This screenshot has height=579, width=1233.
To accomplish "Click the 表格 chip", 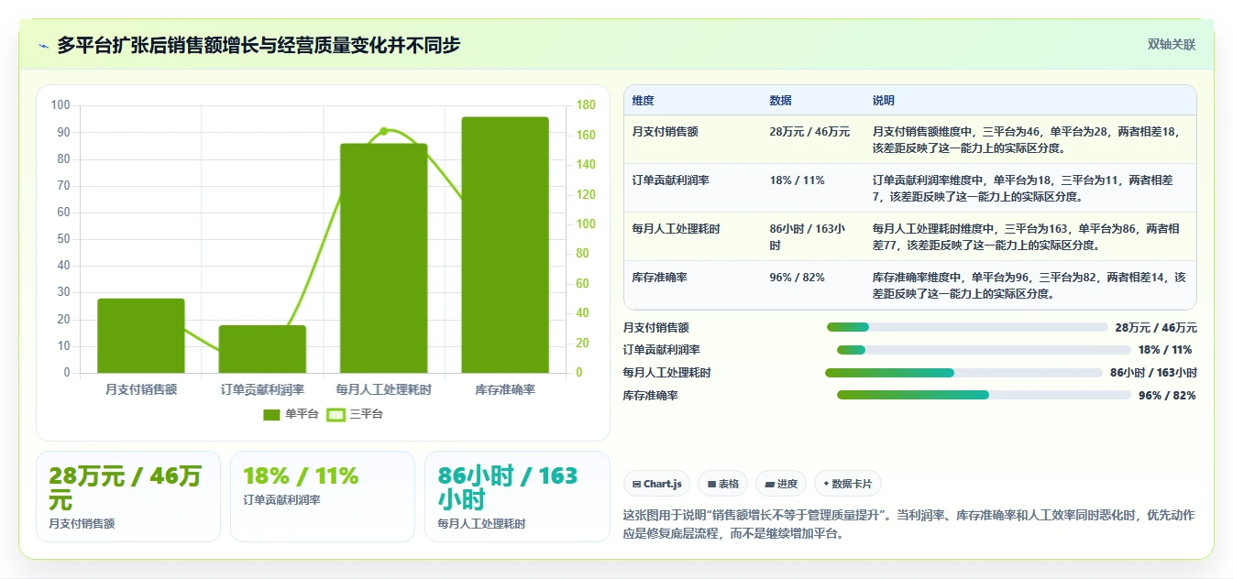I will tap(723, 484).
